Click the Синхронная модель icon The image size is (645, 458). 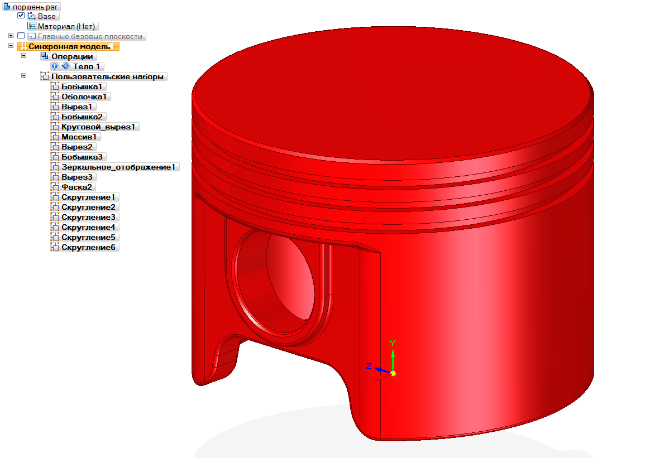pos(23,46)
